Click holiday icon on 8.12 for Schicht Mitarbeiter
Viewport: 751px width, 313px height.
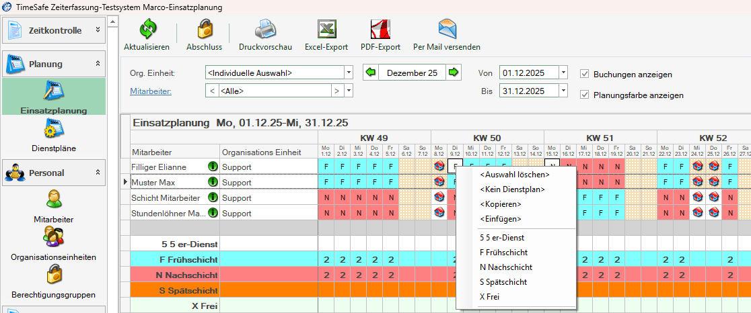(439, 197)
